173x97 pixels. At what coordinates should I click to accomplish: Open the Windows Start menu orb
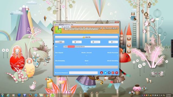[x=2, y=95]
